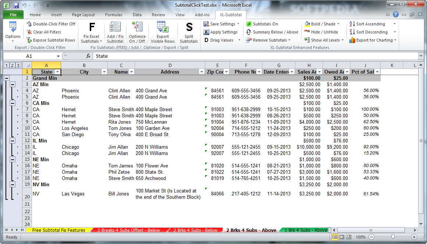Screen dimensions: 427x244
Task: Click Sort Descending
Action: 369,32
